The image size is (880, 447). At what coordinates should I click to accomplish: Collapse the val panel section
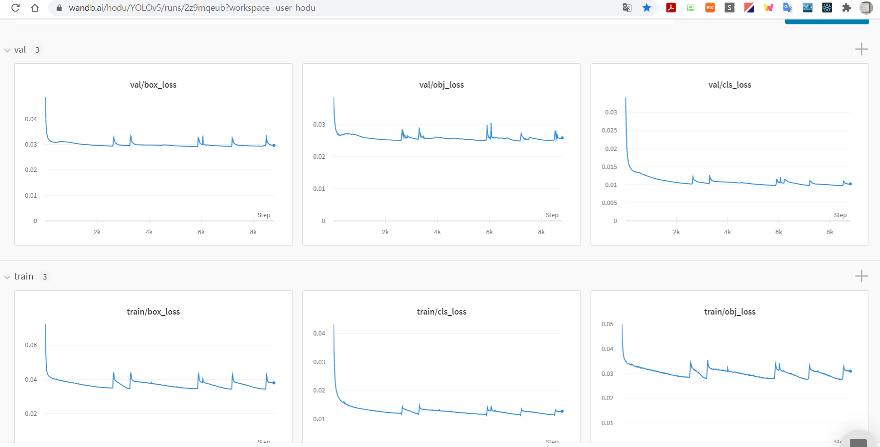tap(7, 50)
